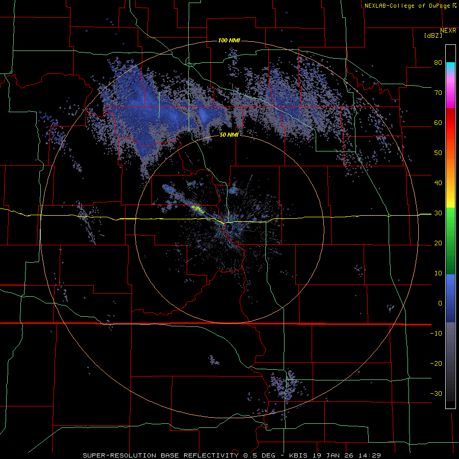The width and height of the screenshot is (459, 459).
Task: Click the -30 value on the dBZ scale
Action: click(x=436, y=394)
